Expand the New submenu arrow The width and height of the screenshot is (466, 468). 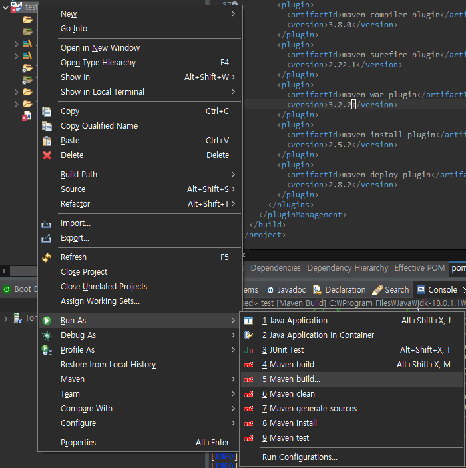233,14
